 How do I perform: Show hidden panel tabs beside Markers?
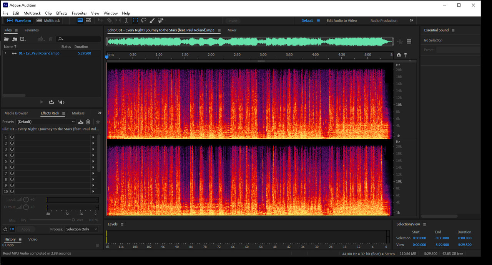pos(100,113)
